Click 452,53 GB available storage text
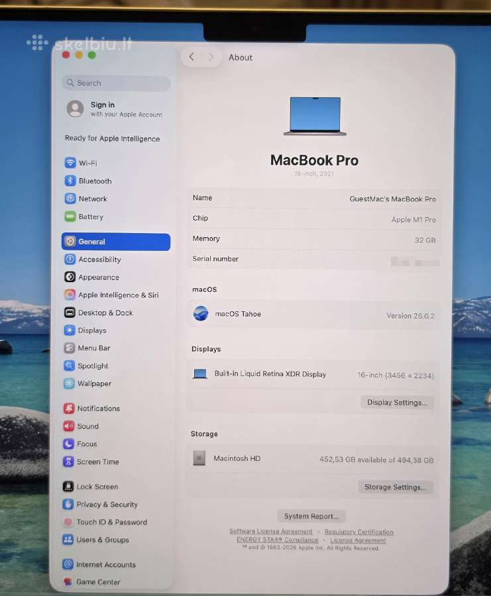 click(376, 460)
